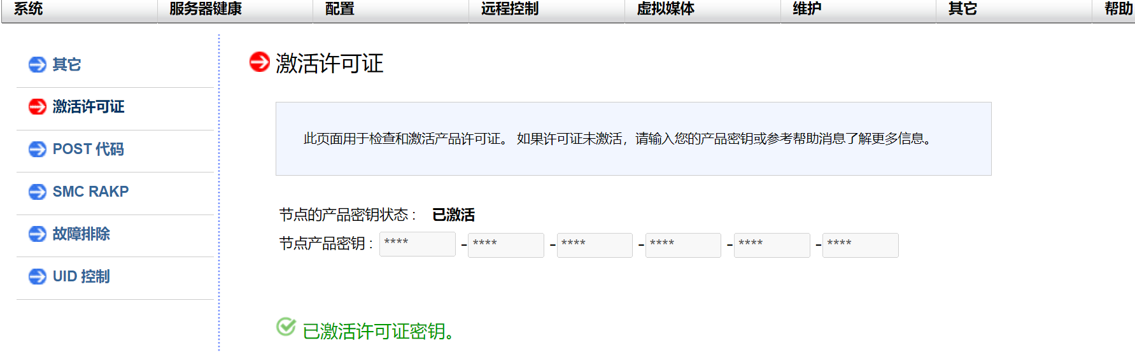Viewport: 1135px width, 352px height.
Task: Open the 配置 menu
Action: [340, 9]
